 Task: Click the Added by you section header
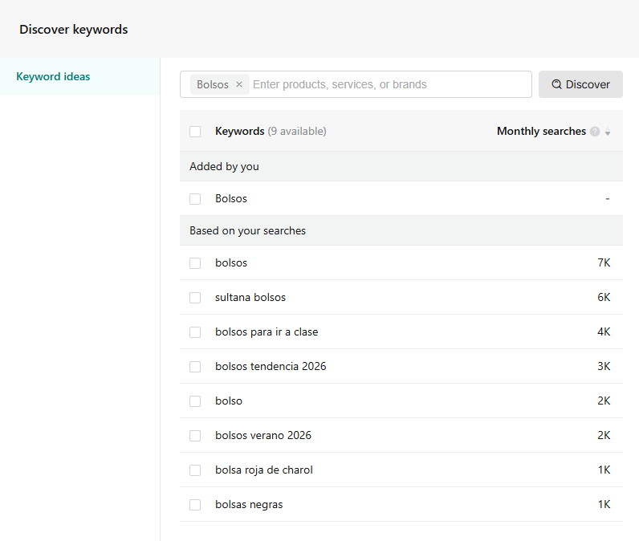point(401,166)
